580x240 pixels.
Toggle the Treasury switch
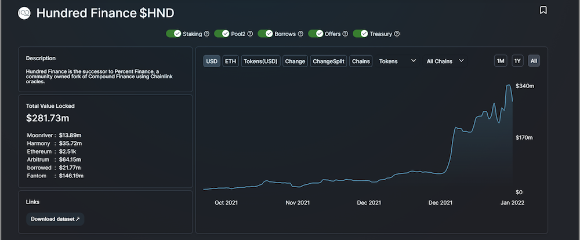[x=360, y=34]
